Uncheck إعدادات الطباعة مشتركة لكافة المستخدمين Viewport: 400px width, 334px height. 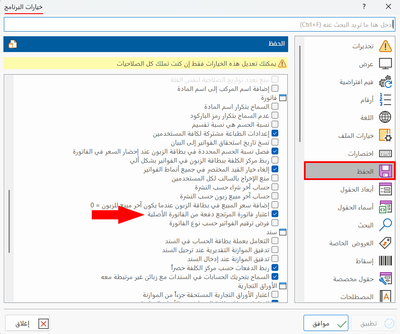point(275,133)
